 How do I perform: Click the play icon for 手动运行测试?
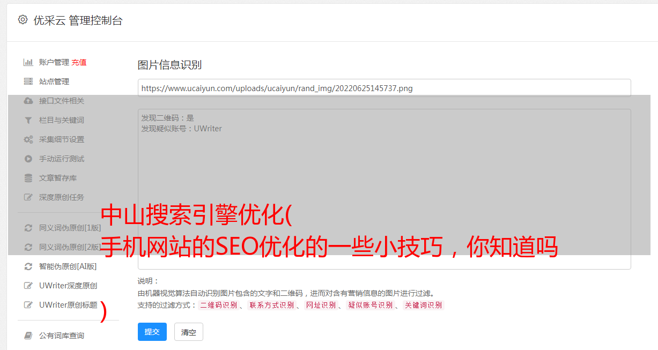pyautogui.click(x=28, y=159)
